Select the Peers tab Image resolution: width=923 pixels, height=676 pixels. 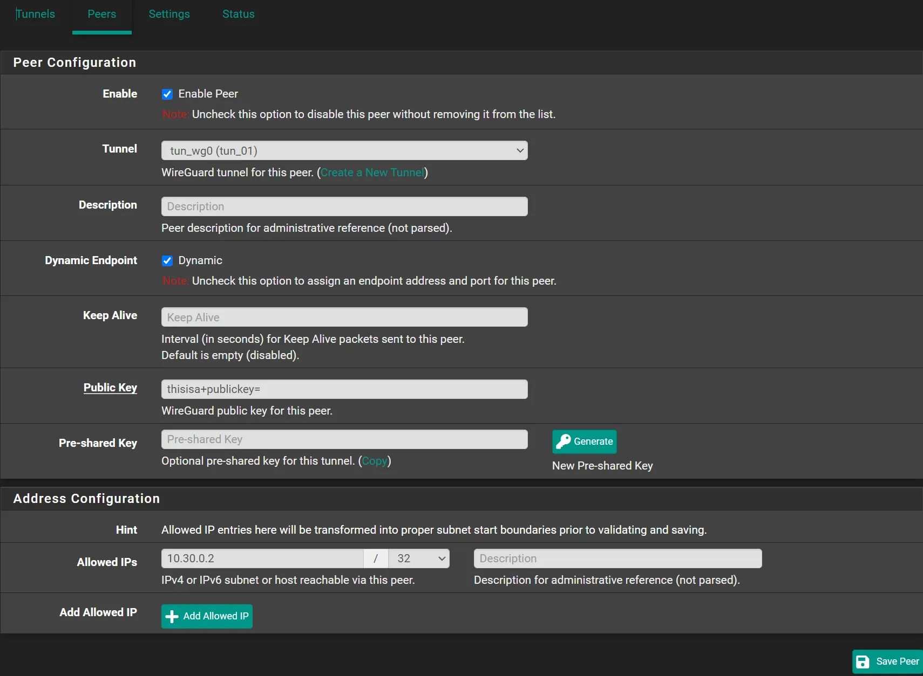tap(101, 14)
